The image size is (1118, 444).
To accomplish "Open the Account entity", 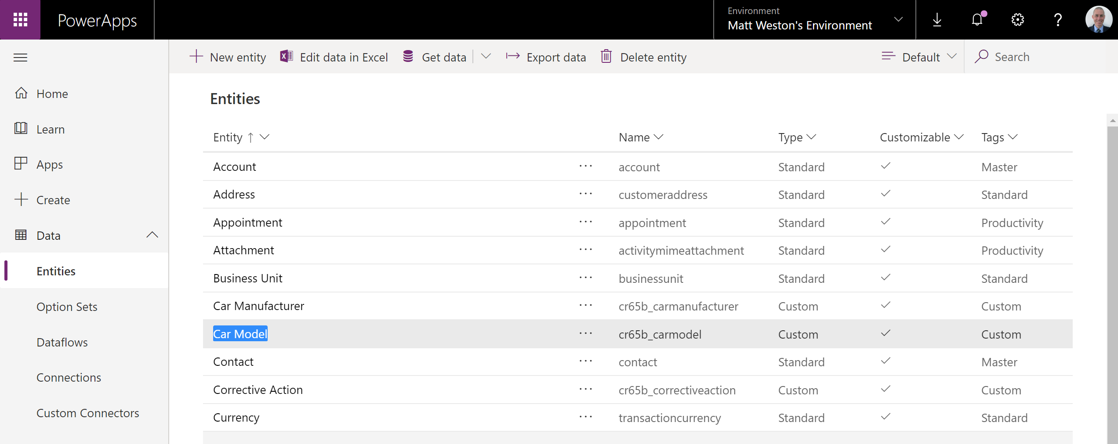I will pyautogui.click(x=234, y=166).
